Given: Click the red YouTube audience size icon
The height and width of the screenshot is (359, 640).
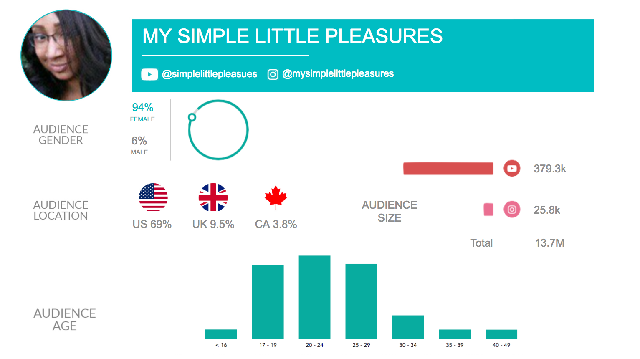Looking at the screenshot, I should coord(512,169).
